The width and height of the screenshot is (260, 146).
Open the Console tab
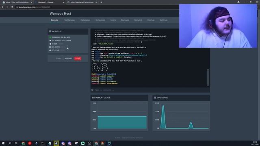[x=54, y=20]
